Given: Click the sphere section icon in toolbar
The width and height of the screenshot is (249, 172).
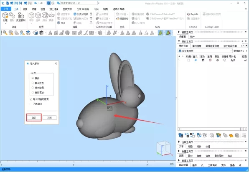Looking at the screenshot, I should pyautogui.click(x=68, y=33).
